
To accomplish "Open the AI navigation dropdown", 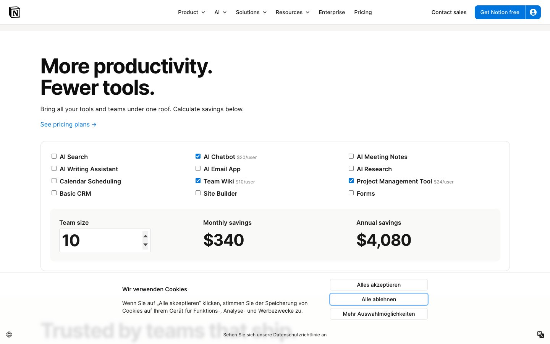I will click(x=220, y=12).
